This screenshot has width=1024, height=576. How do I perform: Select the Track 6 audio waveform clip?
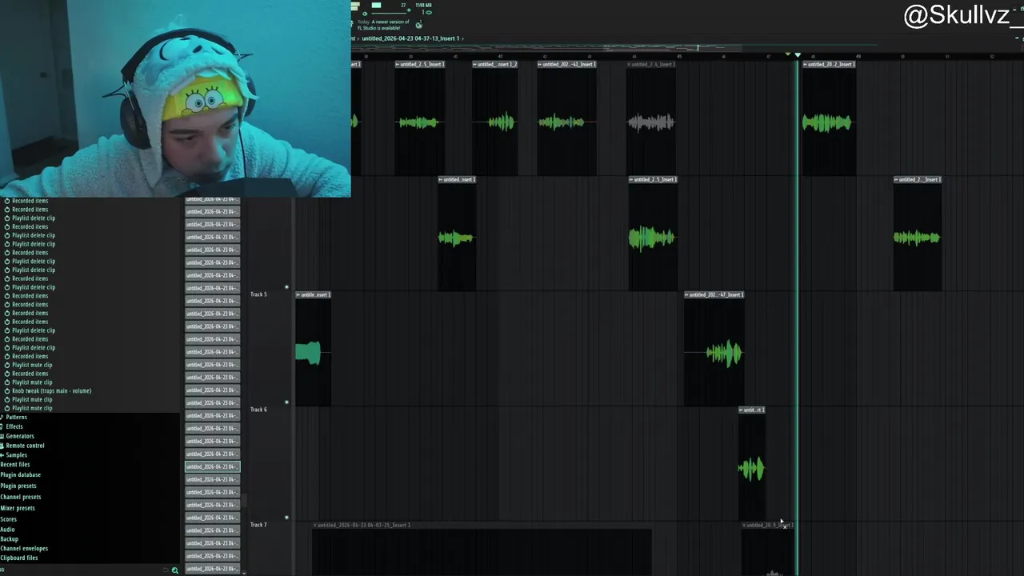[751, 469]
